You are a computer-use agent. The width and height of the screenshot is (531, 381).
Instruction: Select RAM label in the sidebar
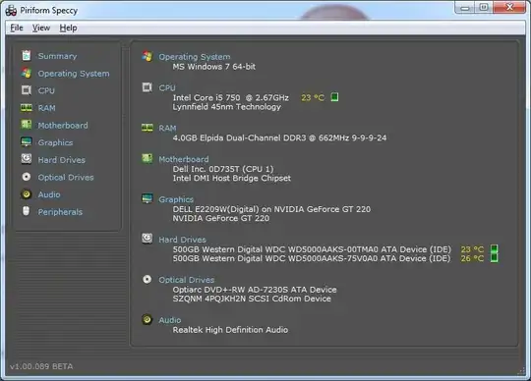pos(47,108)
